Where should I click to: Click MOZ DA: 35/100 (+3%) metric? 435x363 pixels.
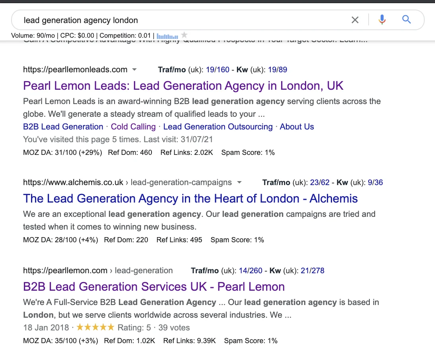[60, 340]
